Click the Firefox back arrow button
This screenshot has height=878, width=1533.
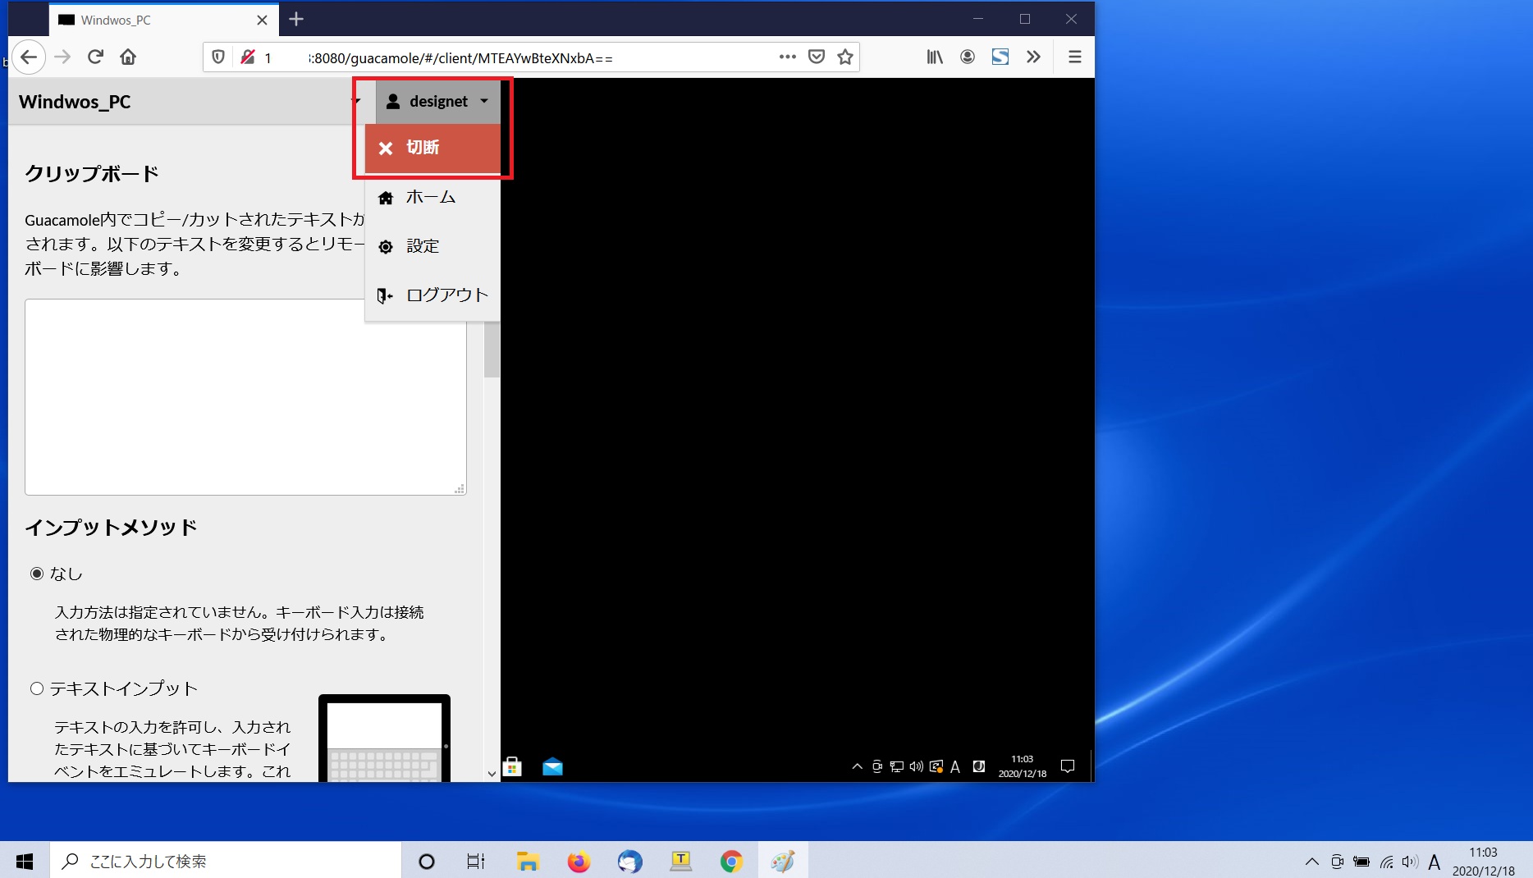click(x=29, y=57)
